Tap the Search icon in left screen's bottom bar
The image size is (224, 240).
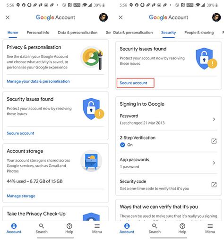(42, 226)
